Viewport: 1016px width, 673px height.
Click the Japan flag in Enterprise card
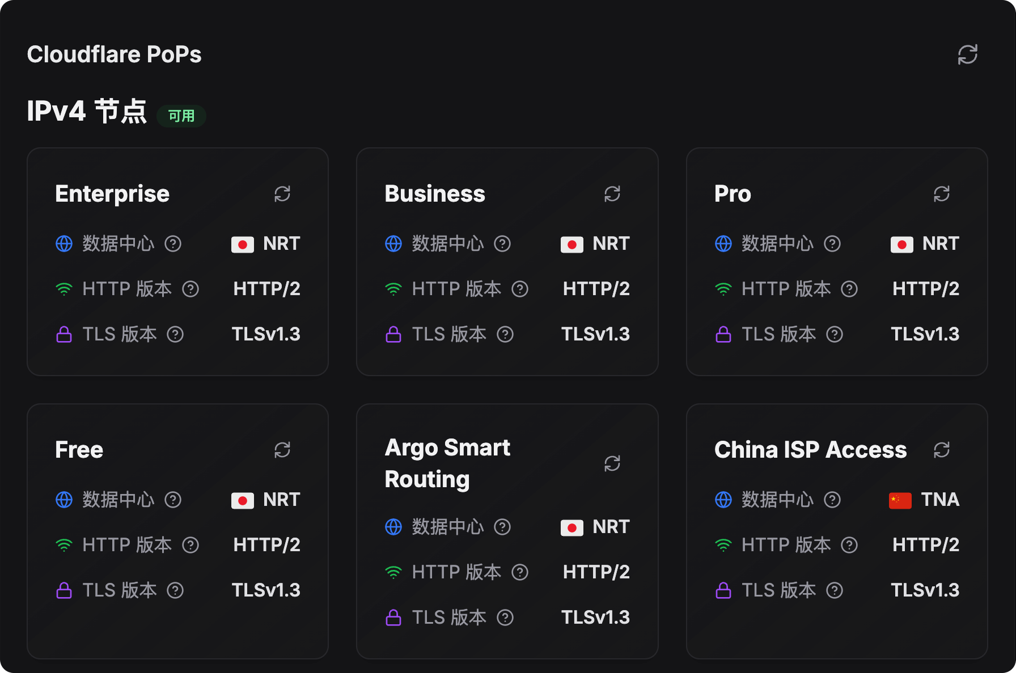click(x=242, y=245)
